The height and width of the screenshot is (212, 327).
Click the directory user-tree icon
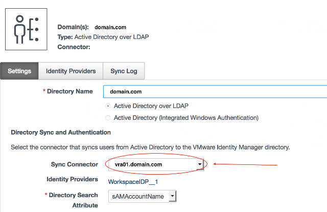26,29
